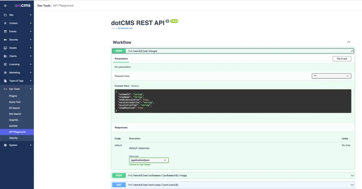The height and width of the screenshot is (189, 362).
Task: Select the Parameters tab
Action: [x=121, y=59]
